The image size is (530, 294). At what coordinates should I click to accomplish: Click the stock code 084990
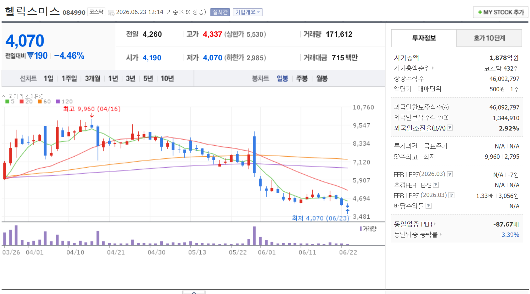point(74,13)
